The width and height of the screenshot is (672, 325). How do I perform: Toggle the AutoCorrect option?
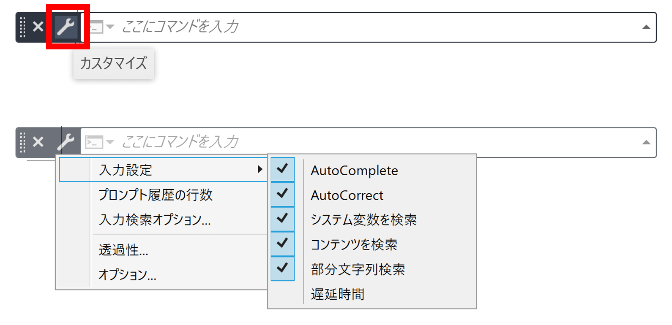click(x=347, y=195)
